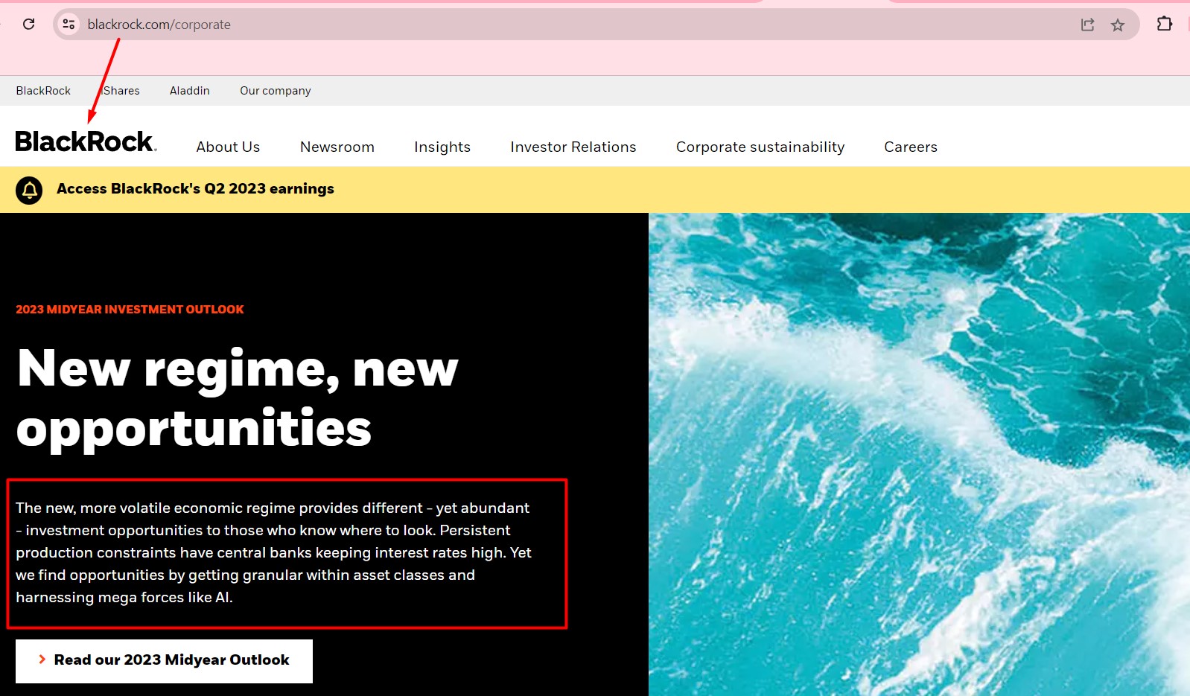1190x696 pixels.
Task: Select Aladdin in the top gray bar
Action: point(190,91)
